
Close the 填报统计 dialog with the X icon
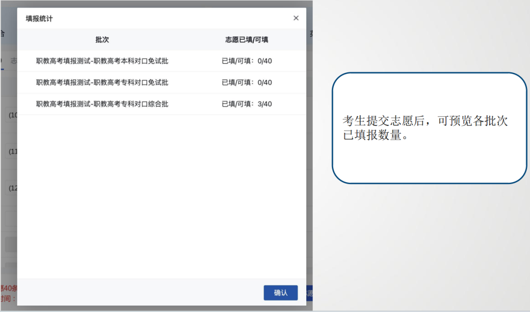[296, 18]
